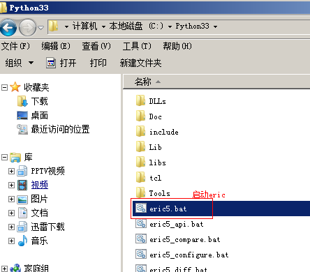The width and height of the screenshot is (310, 272).
Task: Click the Back navigation arrow button
Action: coord(8,28)
